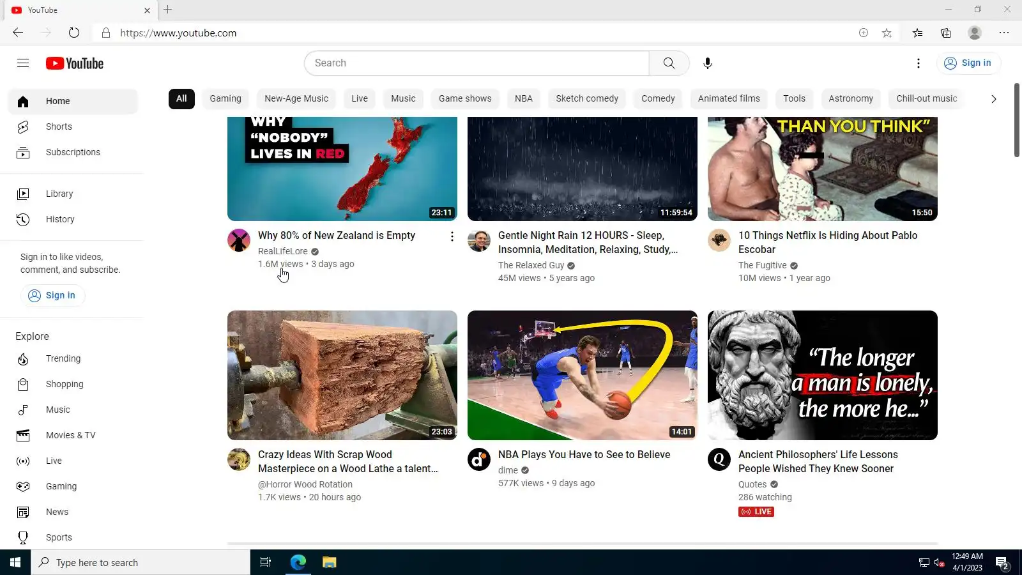Click the search magnifier button
1022x575 pixels.
669,63
